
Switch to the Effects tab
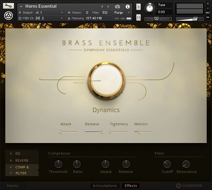point(131,186)
